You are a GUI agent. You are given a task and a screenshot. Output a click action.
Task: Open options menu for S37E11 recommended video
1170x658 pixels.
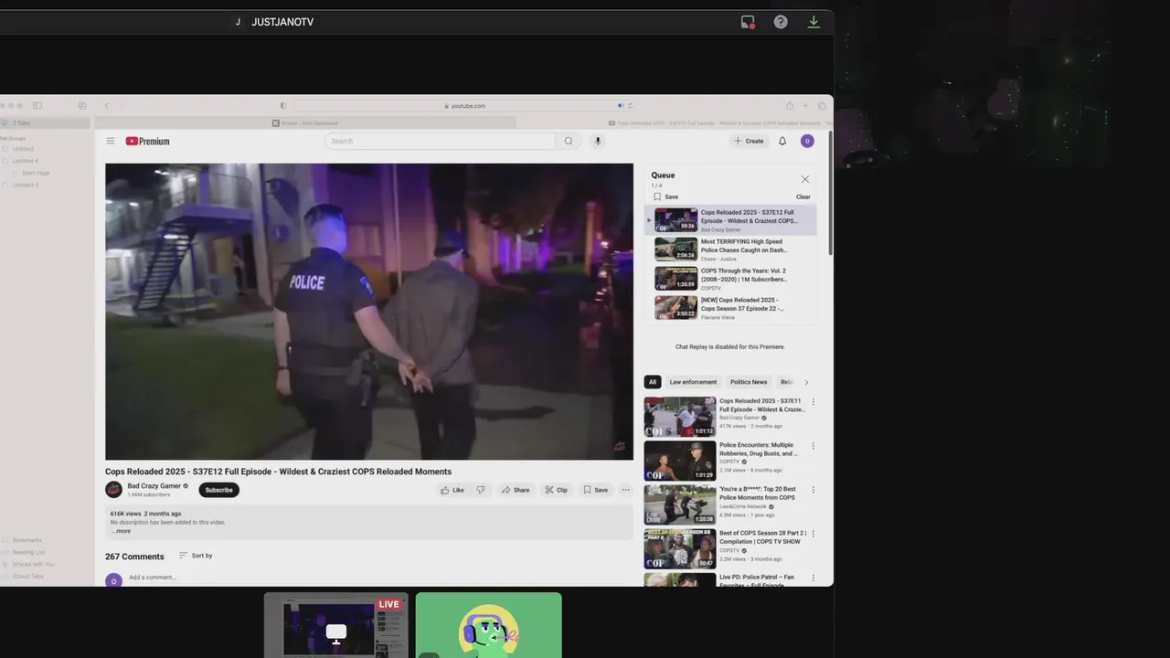(x=814, y=401)
